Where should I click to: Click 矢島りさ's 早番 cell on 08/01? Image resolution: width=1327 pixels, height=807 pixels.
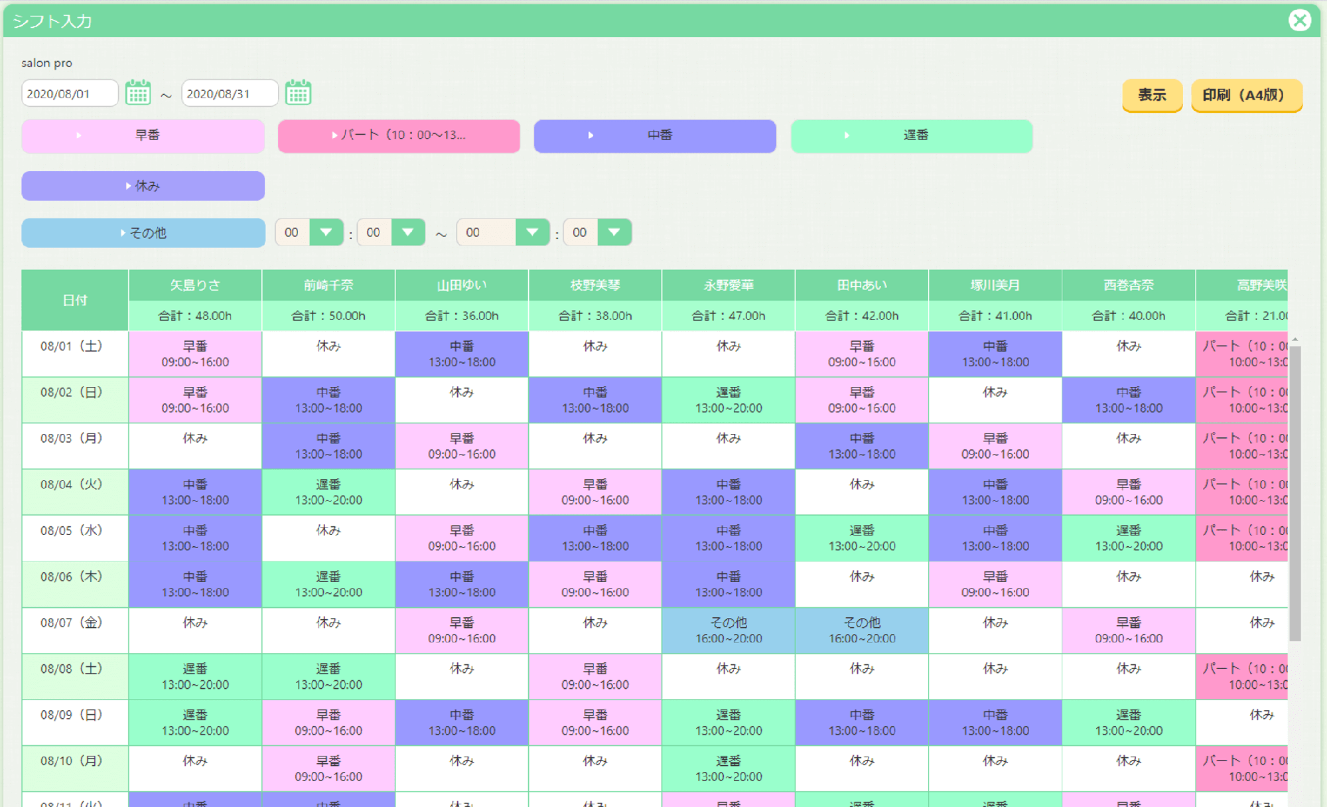coord(195,354)
